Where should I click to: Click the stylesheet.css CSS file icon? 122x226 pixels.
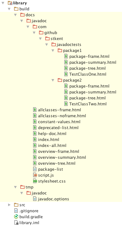pyautogui.click(x=35, y=181)
